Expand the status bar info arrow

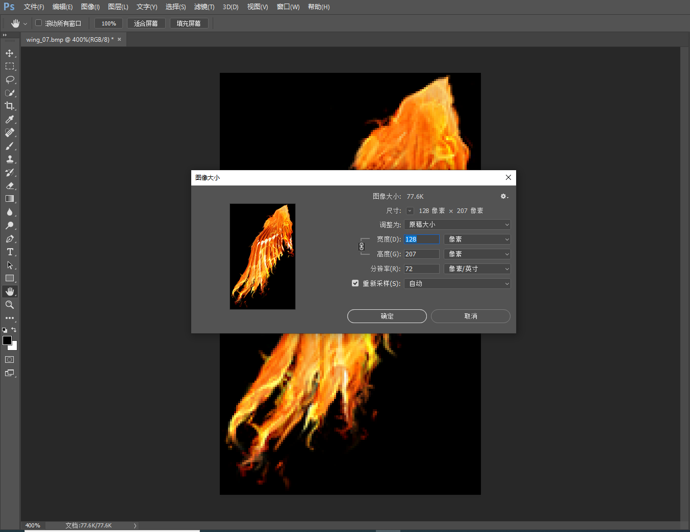point(135,525)
